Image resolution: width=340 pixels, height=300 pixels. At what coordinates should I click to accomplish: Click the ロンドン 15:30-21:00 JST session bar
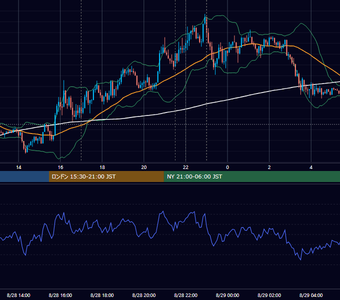pos(106,176)
